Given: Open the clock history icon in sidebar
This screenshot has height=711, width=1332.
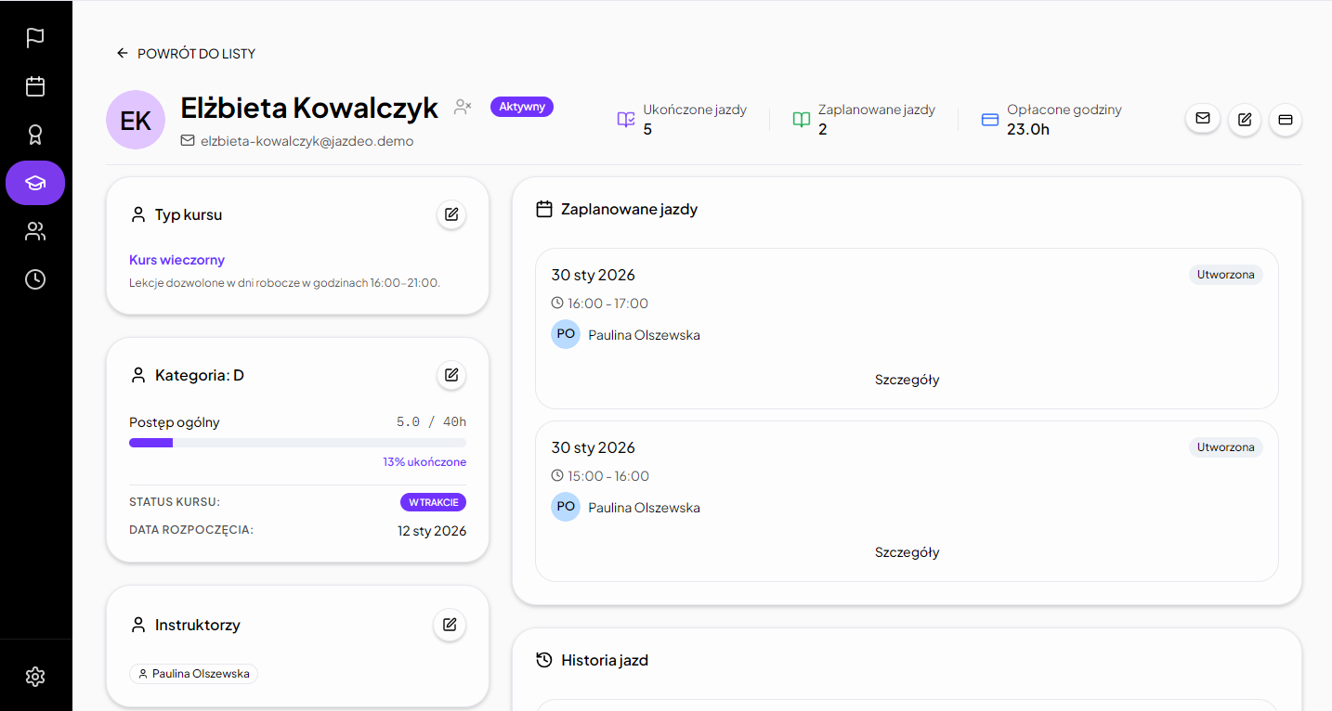Looking at the screenshot, I should click(35, 278).
